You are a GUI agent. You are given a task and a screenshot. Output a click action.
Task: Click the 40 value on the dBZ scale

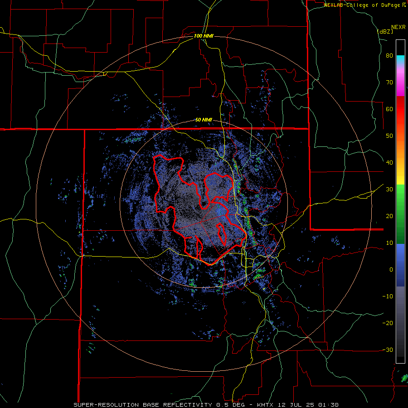pos(389,163)
